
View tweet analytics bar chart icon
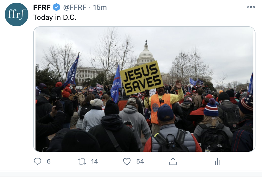click(x=217, y=161)
